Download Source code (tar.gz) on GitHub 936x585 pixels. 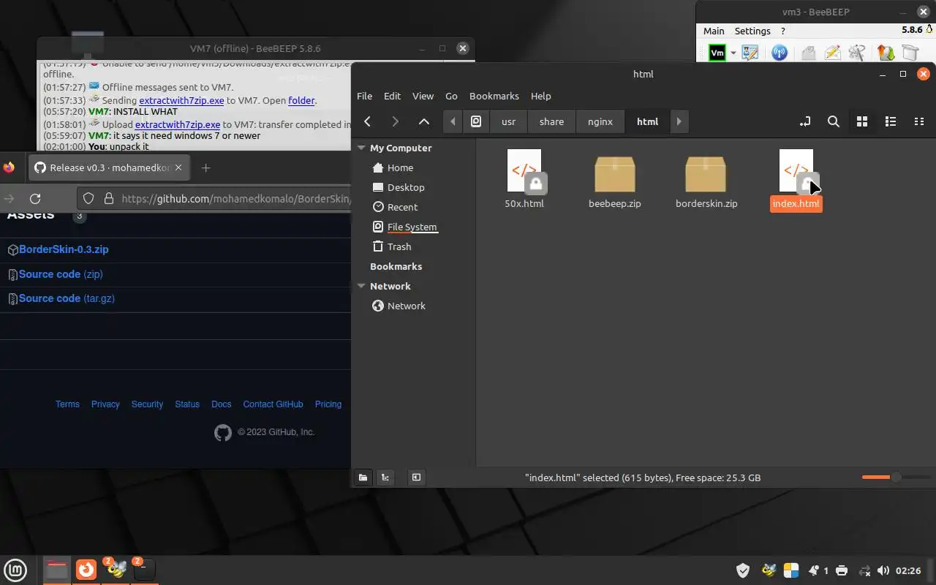67,298
